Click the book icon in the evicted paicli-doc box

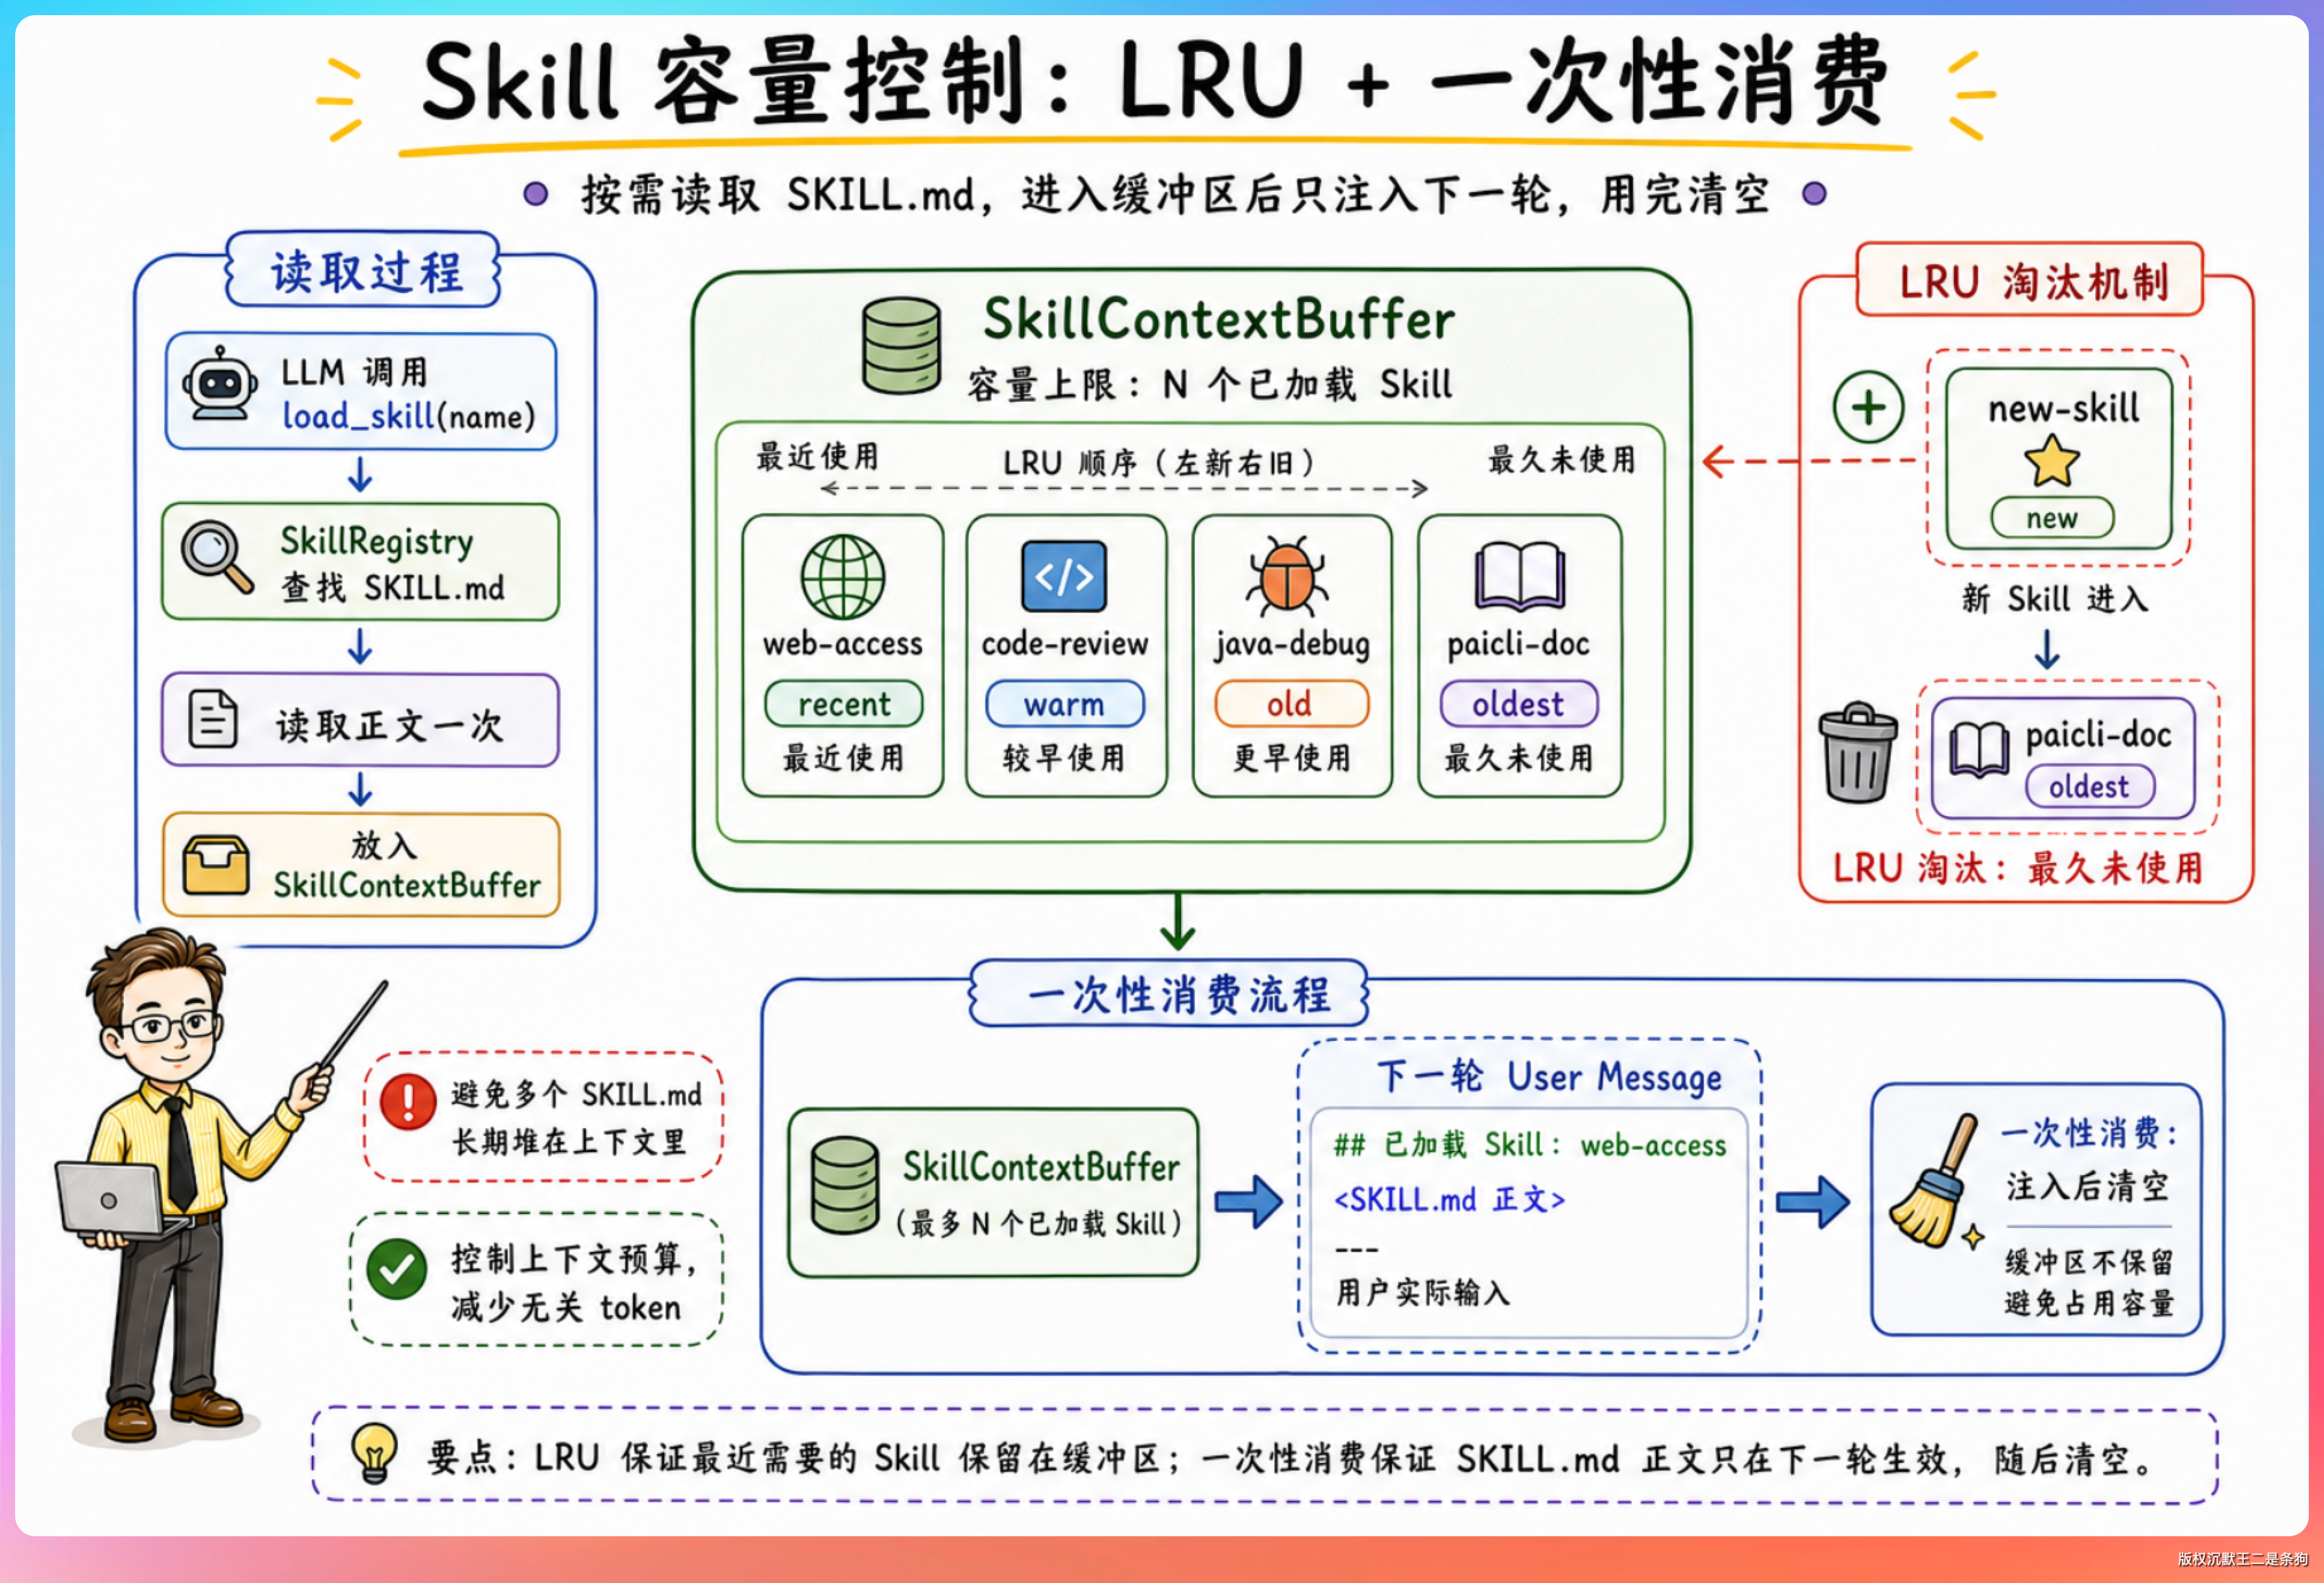pos(1979,749)
